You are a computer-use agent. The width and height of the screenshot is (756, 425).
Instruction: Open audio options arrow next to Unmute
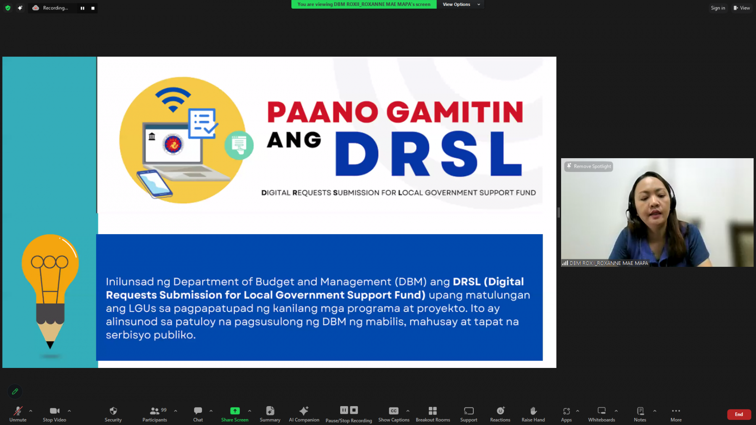tap(31, 411)
